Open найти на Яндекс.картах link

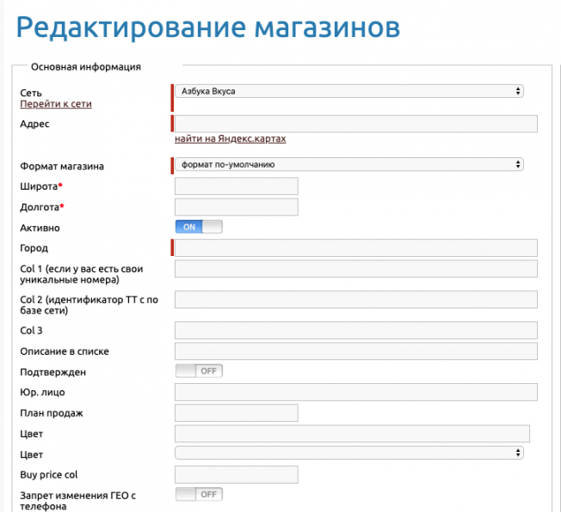click(x=230, y=138)
